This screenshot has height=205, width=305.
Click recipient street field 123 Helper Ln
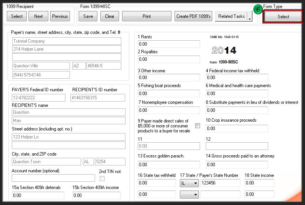click(68, 137)
